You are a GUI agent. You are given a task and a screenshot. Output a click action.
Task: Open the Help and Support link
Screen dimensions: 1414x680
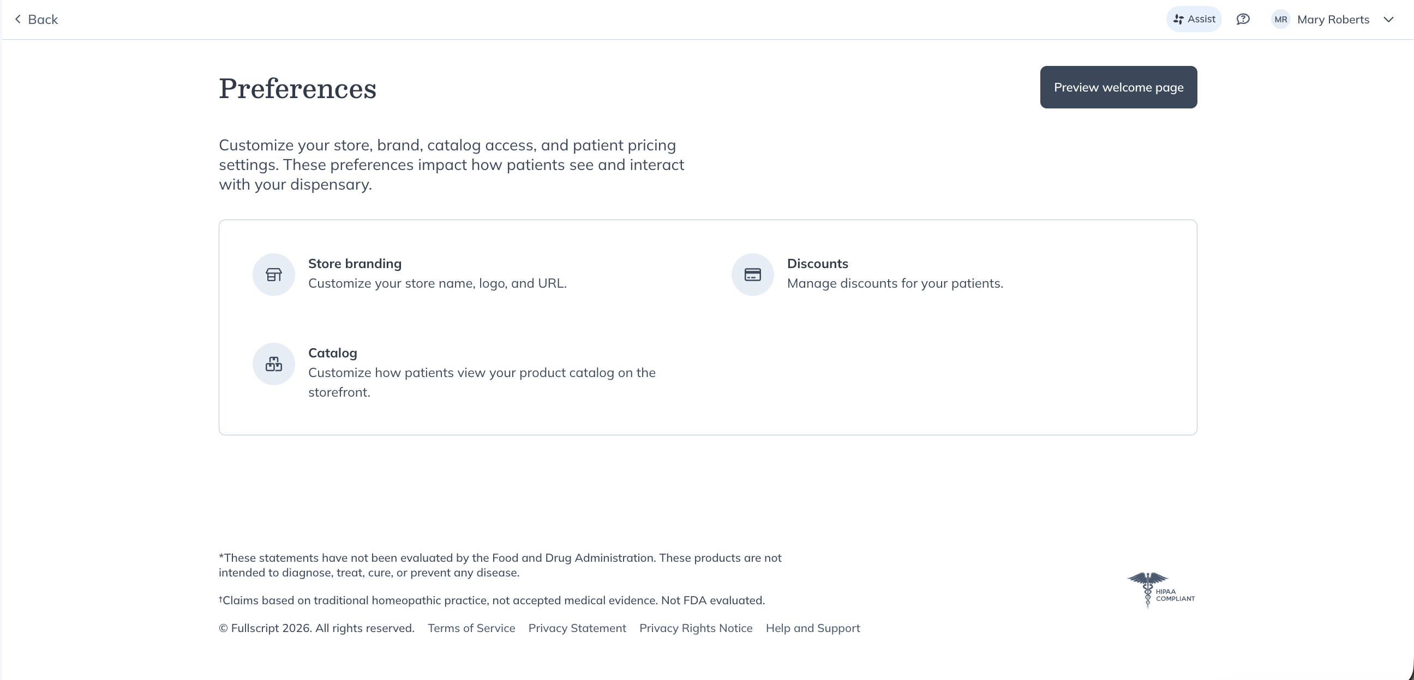click(x=812, y=628)
